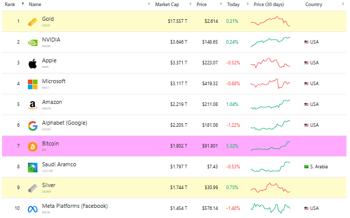Sort table by Price column header
This screenshot has width=350, height=218.
pos(202,5)
